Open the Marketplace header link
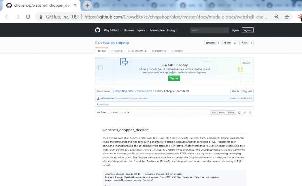The height and width of the screenshot is (186, 302). (157, 30)
